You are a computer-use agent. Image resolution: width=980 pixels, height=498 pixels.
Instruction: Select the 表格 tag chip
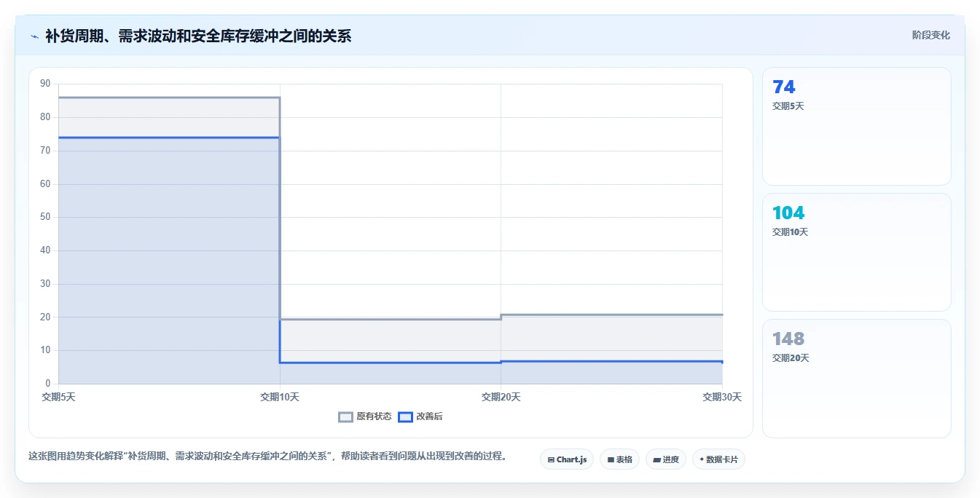(619, 459)
